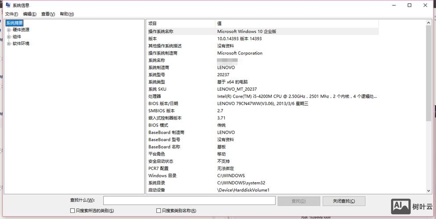Select the 版本 row label
Image resolution: width=436 pixels, height=219 pixels.
pos(153,39)
